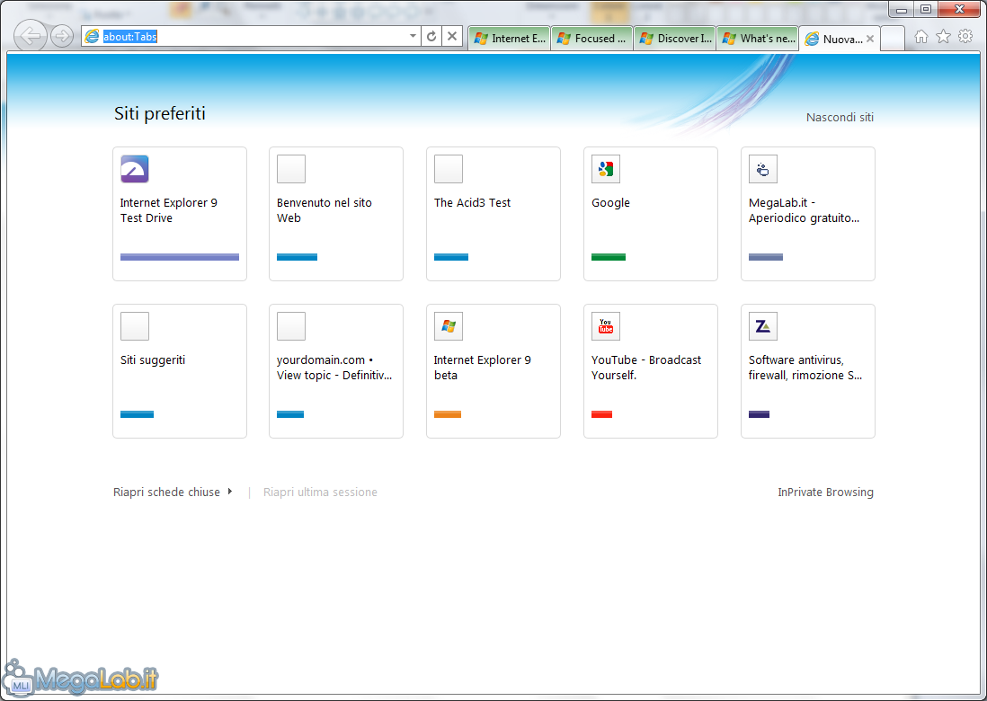987x701 pixels.
Task: Close the Nuova... tab
Action: click(870, 39)
